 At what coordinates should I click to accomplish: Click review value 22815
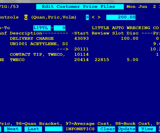[102, 60]
